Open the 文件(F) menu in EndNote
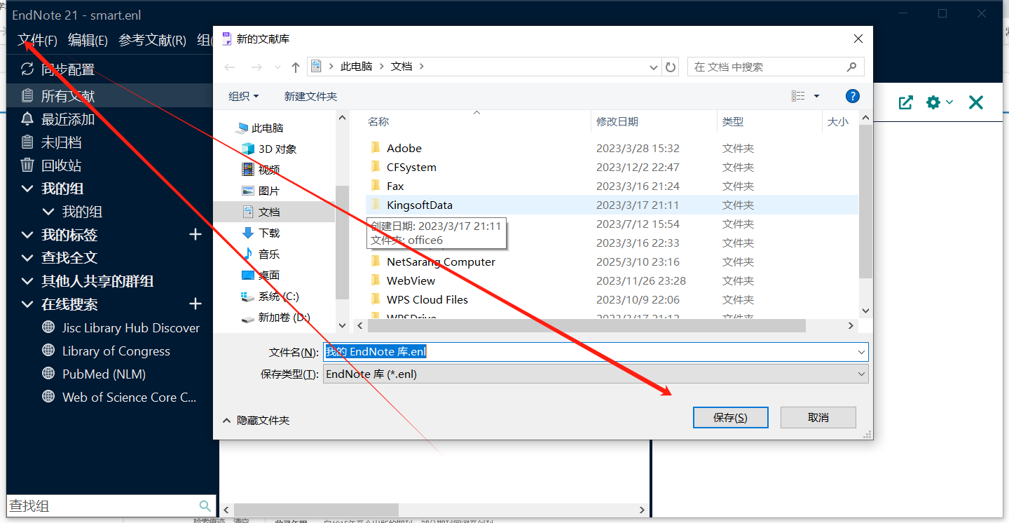1009x523 pixels. tap(37, 41)
